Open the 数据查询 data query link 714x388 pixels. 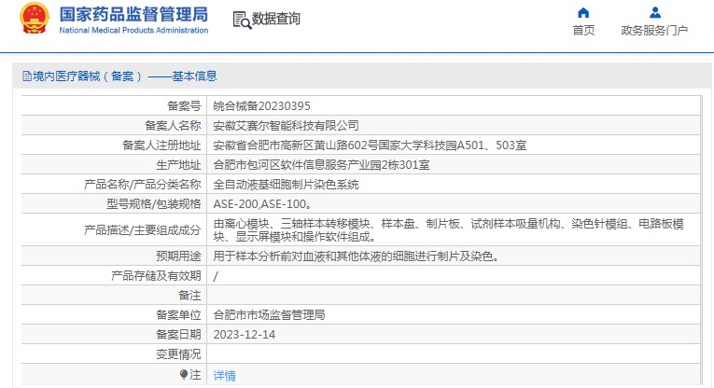pos(276,19)
